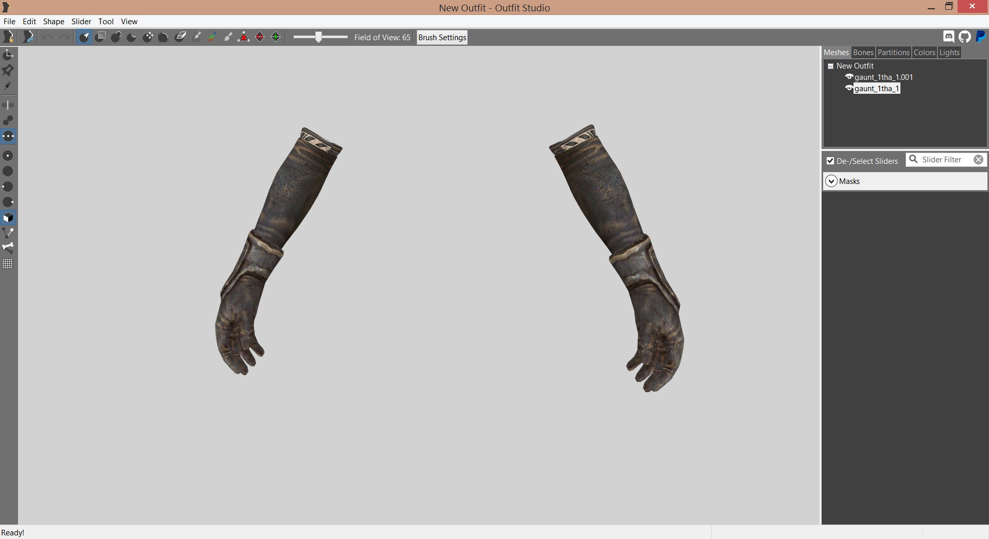
Task: Click the grid icon in sidebar
Action: 8,264
